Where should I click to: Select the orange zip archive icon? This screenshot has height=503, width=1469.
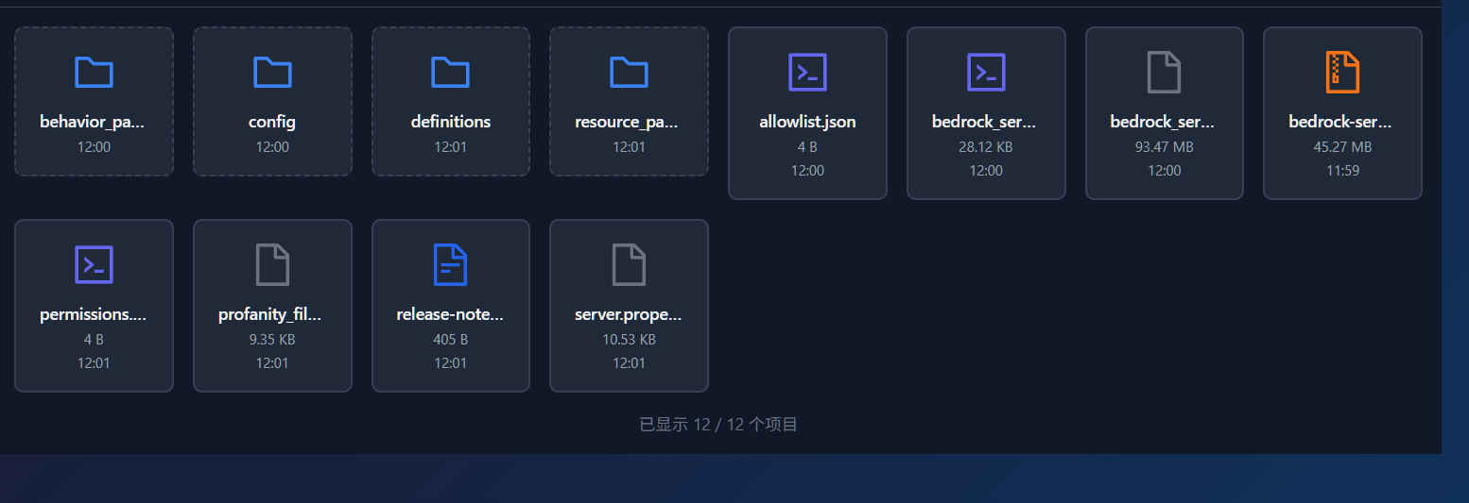1342,73
